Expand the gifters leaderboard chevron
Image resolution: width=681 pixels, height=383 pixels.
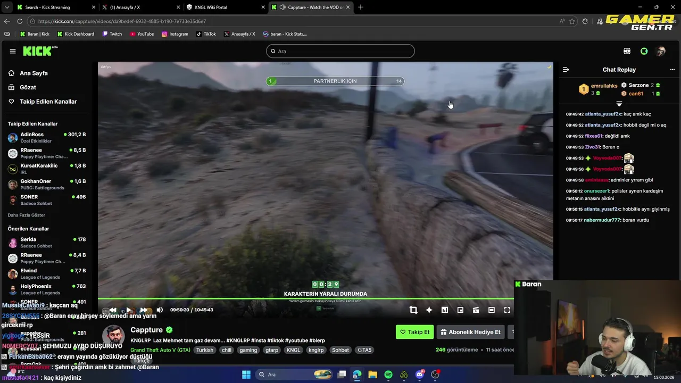[x=619, y=104]
